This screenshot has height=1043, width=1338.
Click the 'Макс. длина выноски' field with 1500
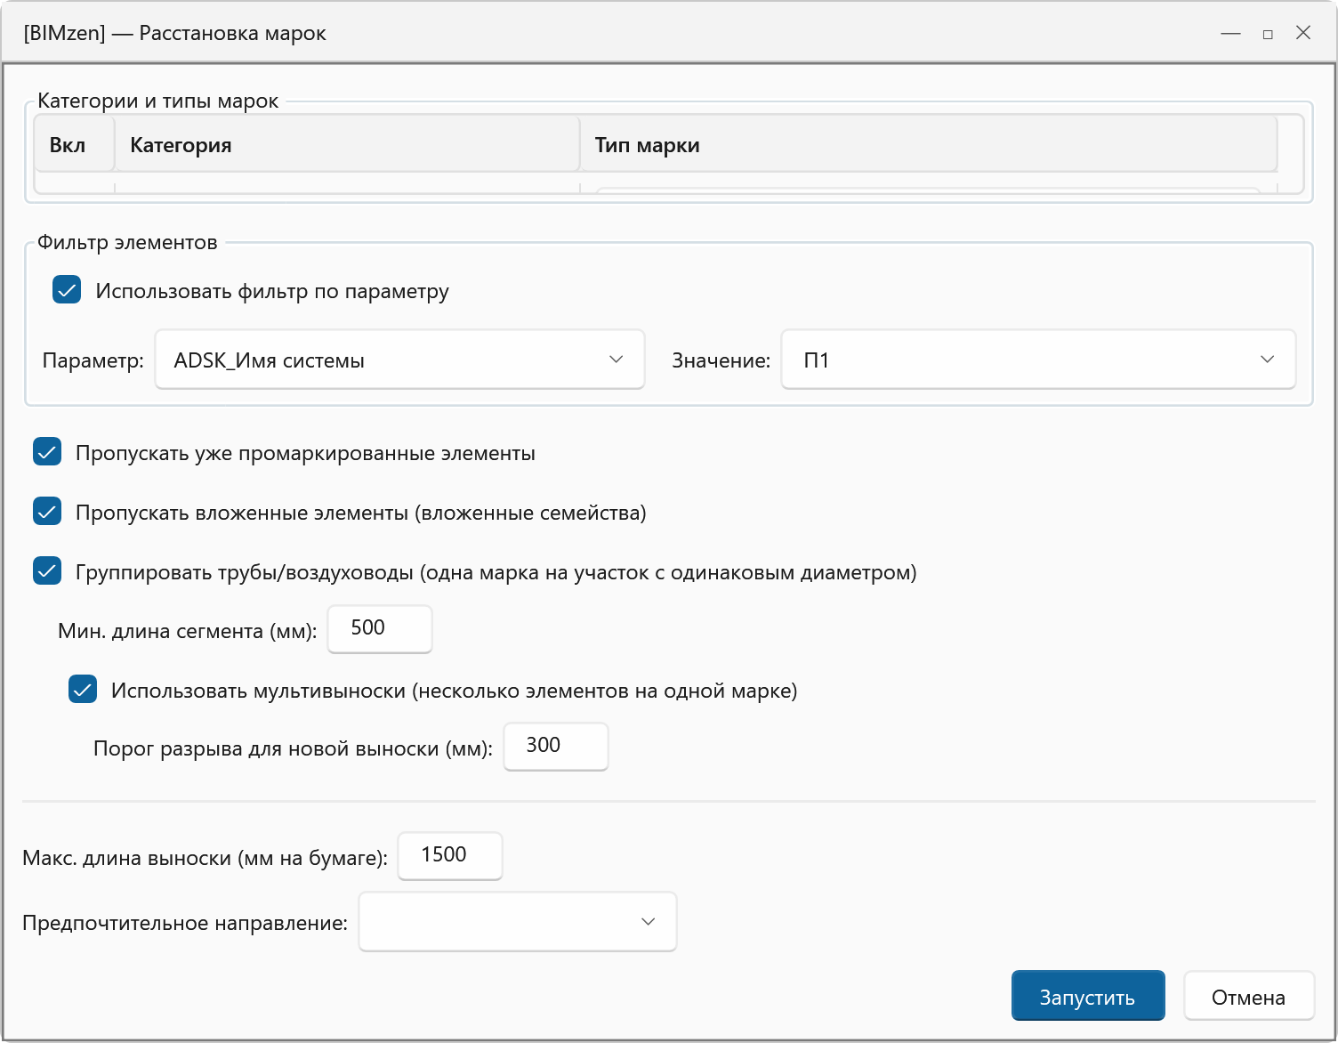click(x=450, y=856)
